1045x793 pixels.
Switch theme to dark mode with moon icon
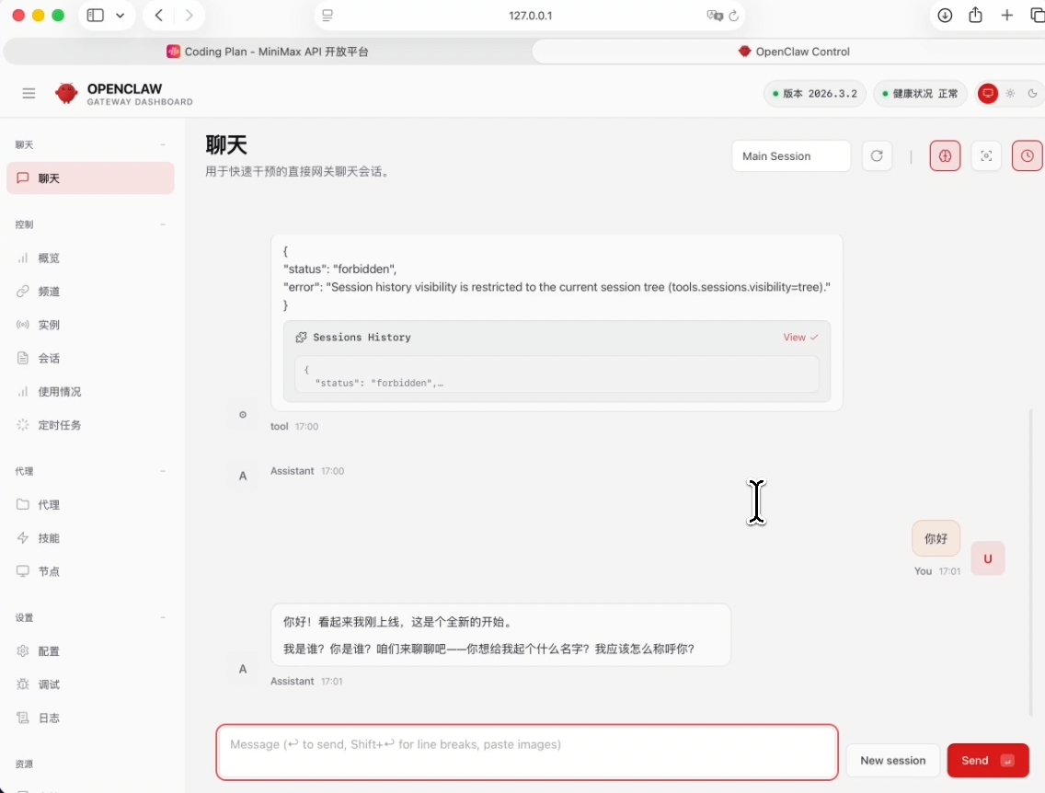click(x=1032, y=93)
